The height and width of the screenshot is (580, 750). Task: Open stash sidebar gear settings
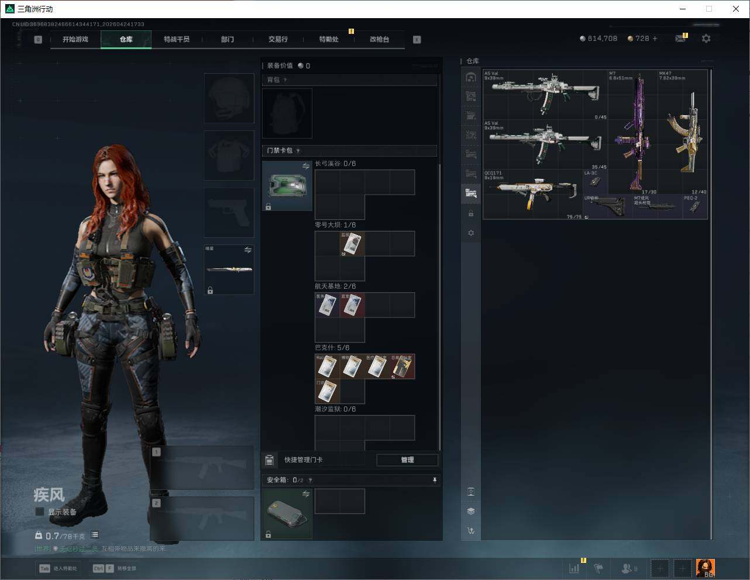point(471,233)
